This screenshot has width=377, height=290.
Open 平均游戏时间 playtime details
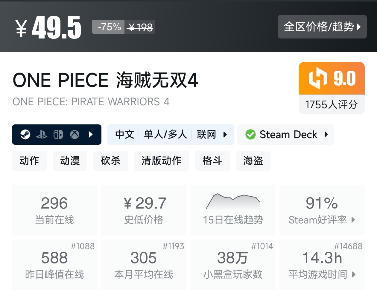(322, 264)
